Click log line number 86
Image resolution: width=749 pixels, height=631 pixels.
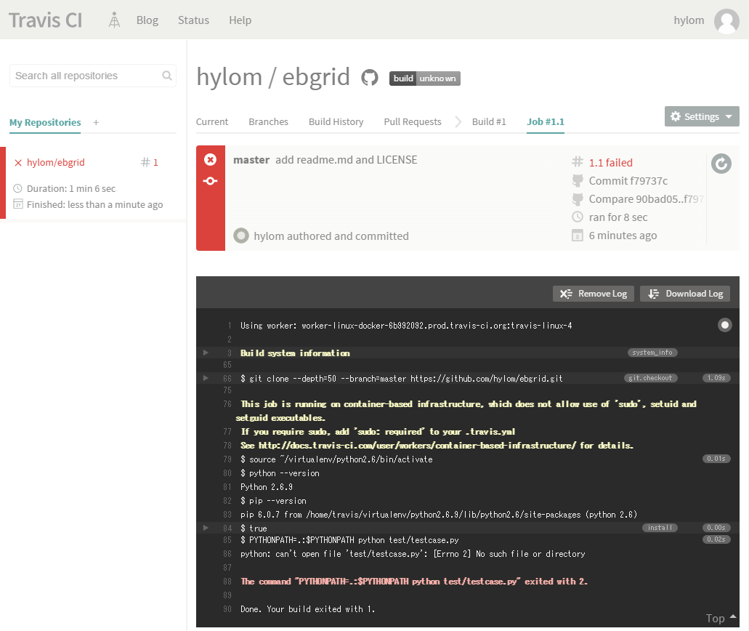227,554
